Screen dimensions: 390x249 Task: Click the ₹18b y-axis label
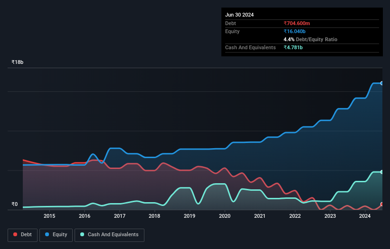coord(18,62)
